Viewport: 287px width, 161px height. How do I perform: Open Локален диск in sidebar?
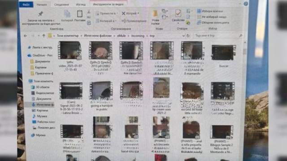[x=44, y=128]
